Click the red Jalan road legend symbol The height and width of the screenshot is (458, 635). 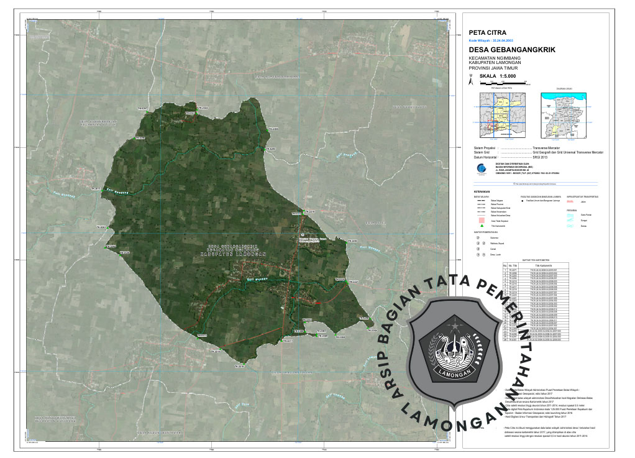click(x=570, y=202)
